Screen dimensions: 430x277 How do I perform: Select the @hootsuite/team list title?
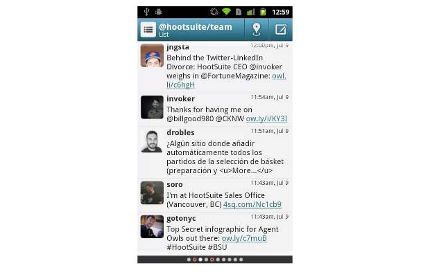click(196, 27)
